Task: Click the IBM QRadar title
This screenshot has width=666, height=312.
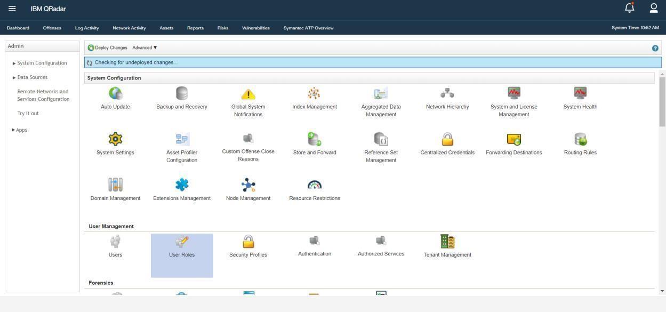Action: [49, 9]
